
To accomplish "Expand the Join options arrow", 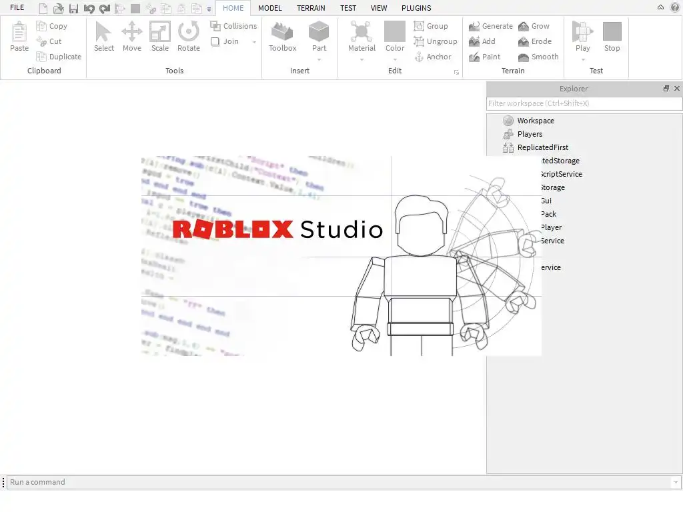I will [x=254, y=42].
